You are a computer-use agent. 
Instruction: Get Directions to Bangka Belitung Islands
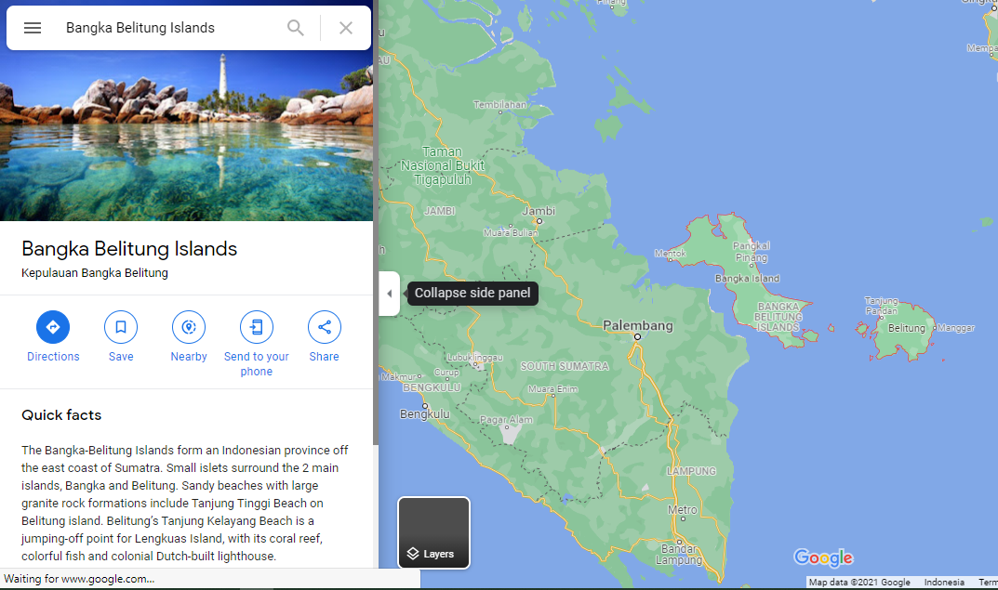pos(53,337)
